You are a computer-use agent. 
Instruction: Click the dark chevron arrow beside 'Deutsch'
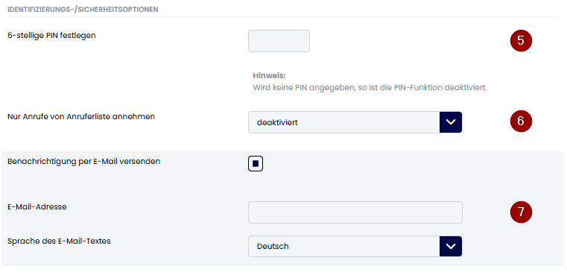(x=451, y=247)
